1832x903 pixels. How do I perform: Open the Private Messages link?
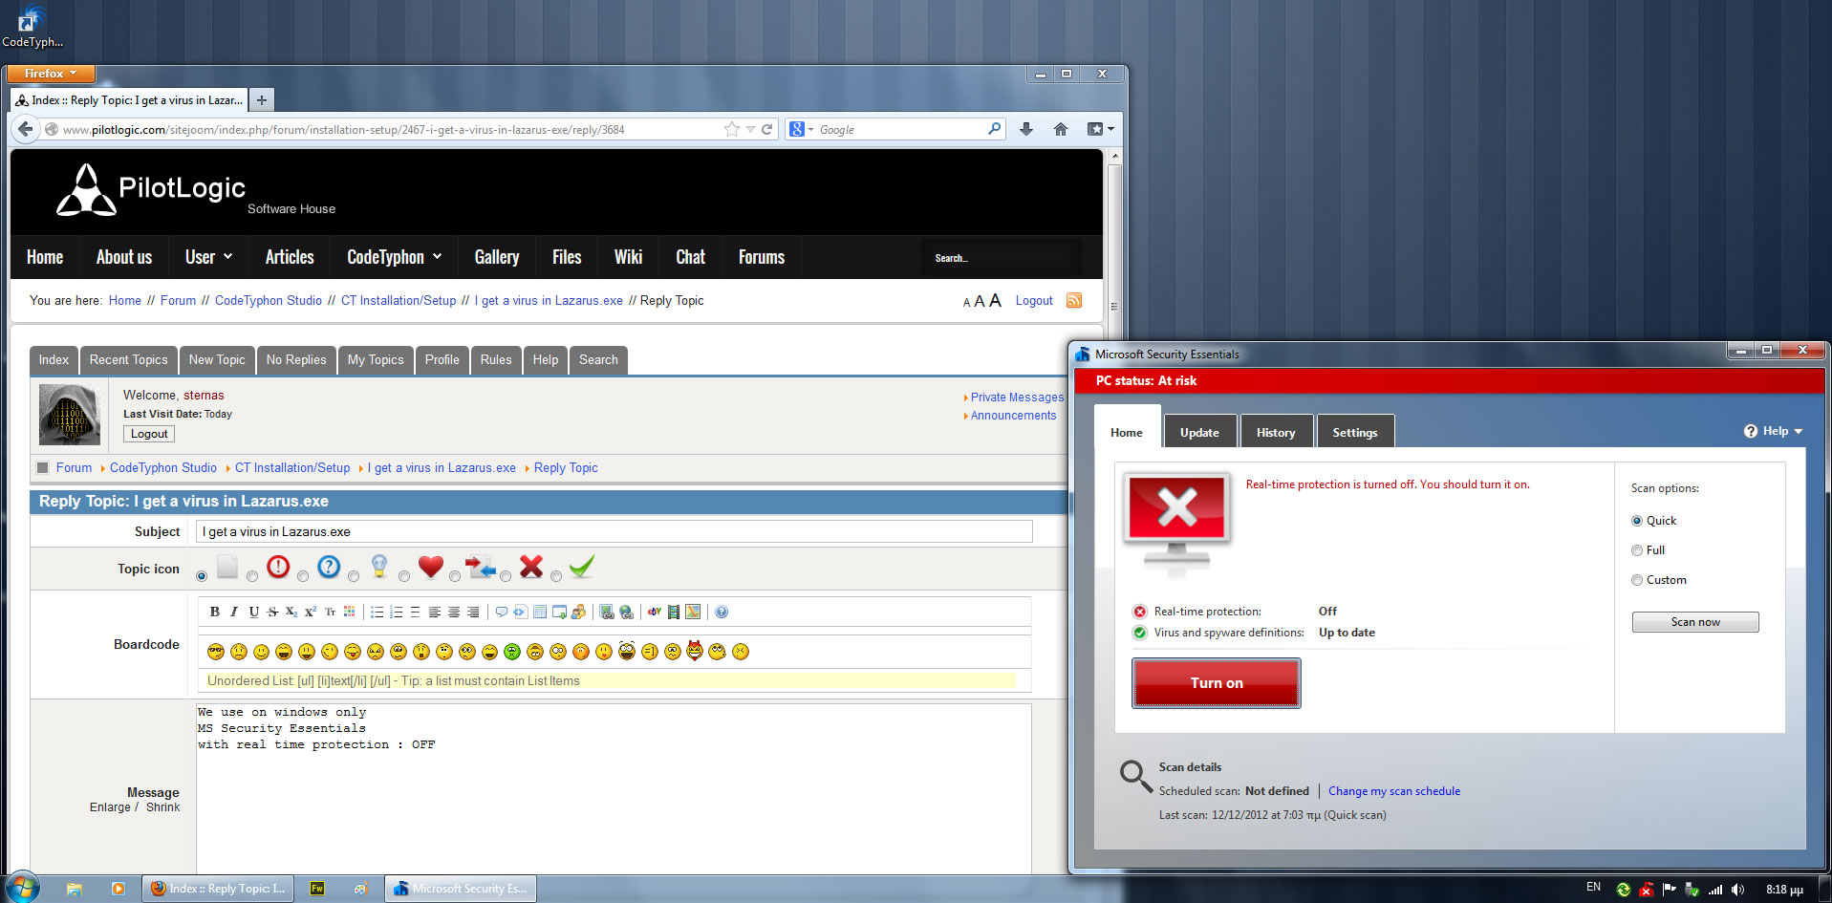(x=1017, y=398)
